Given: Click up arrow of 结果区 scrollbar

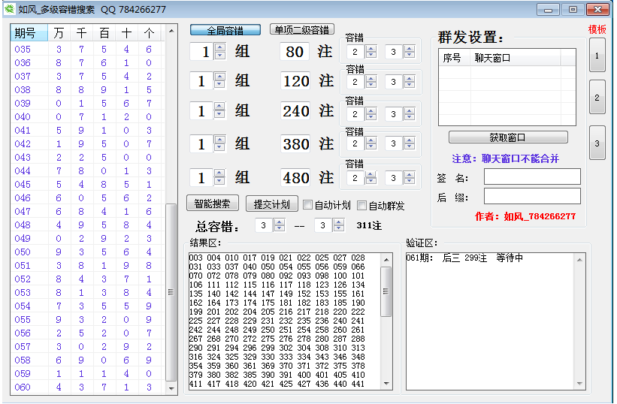Looking at the screenshot, I should point(386,260).
